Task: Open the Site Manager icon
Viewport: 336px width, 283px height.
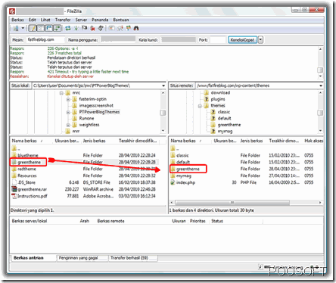Action: (16, 28)
